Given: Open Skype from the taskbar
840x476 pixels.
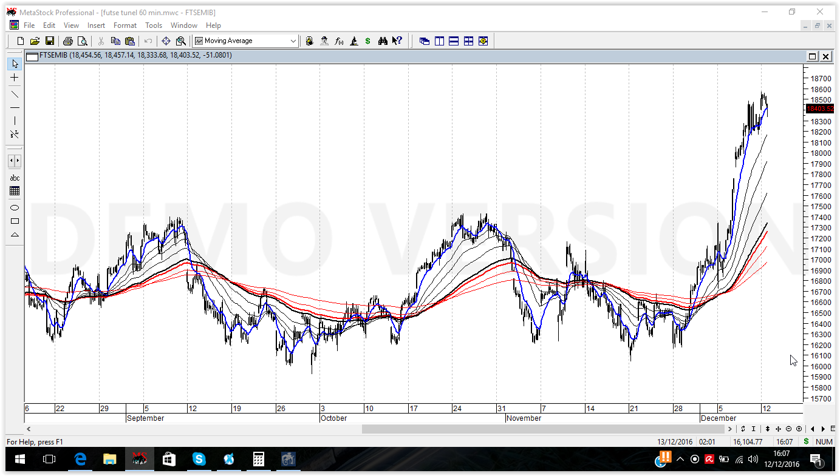Looking at the screenshot, I should [x=199, y=460].
